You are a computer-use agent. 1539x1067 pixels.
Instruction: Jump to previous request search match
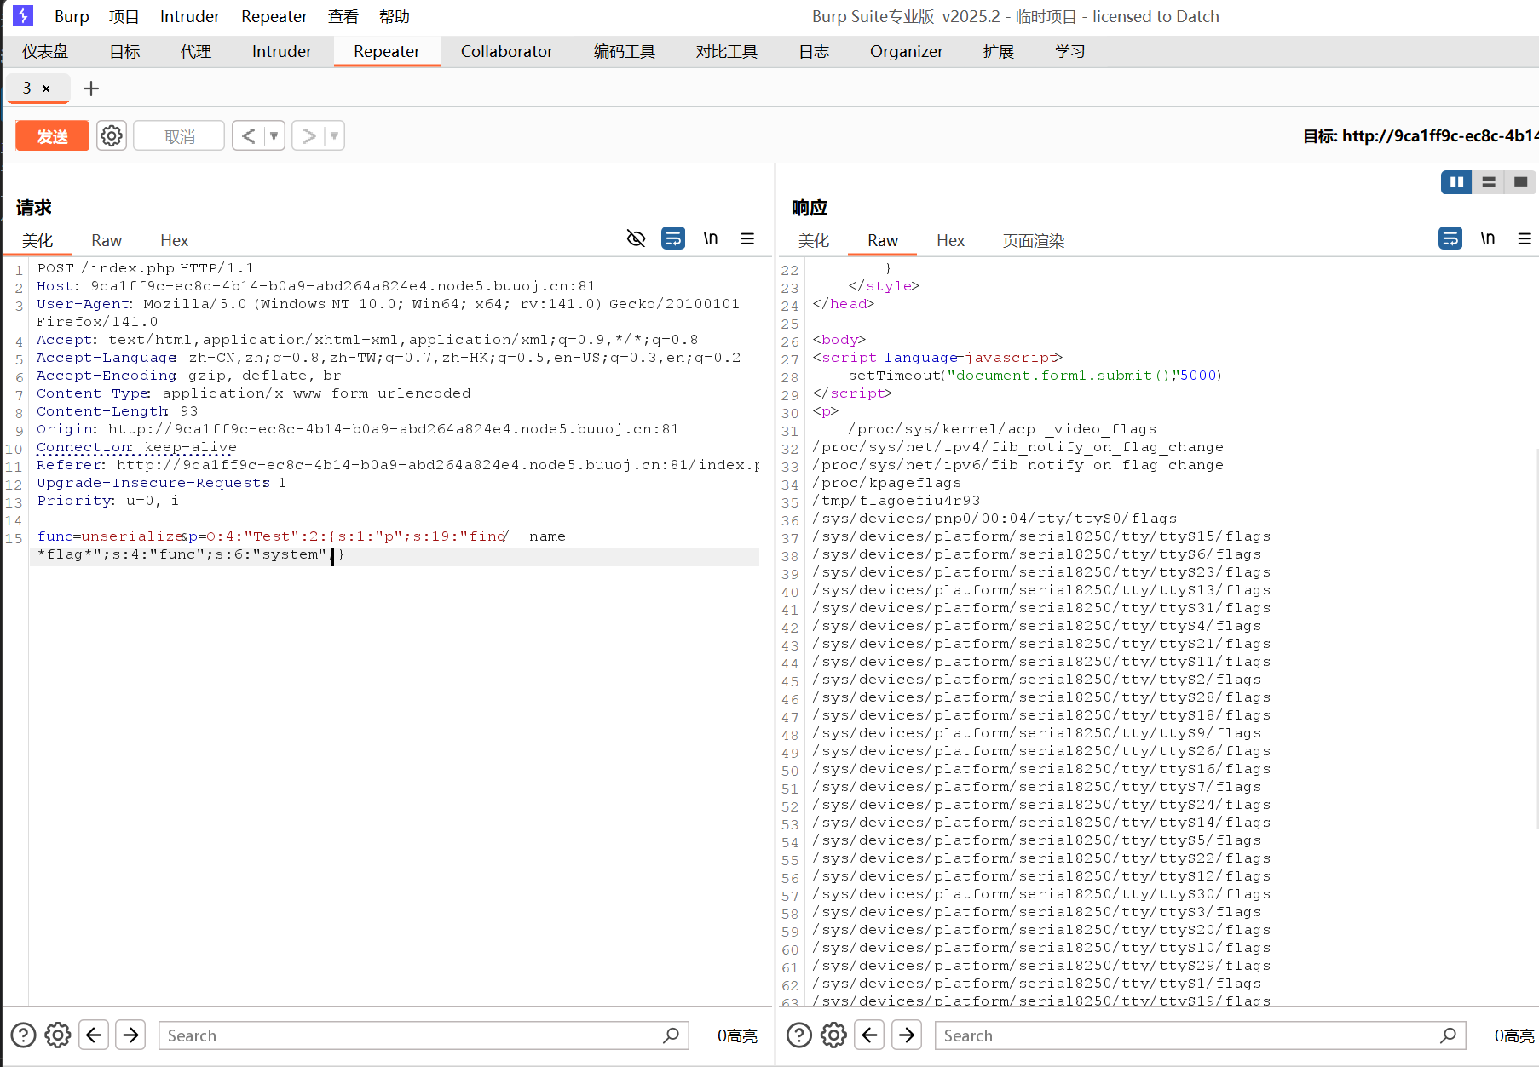[x=94, y=1035]
